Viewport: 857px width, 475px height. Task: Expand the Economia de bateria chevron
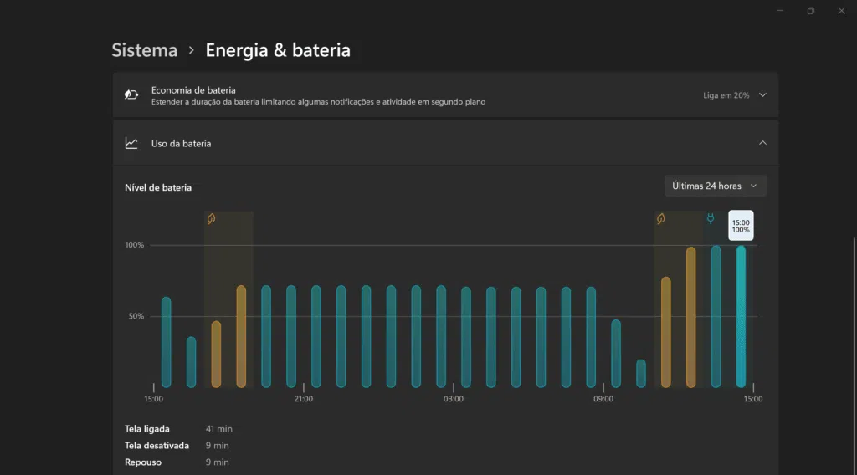762,95
